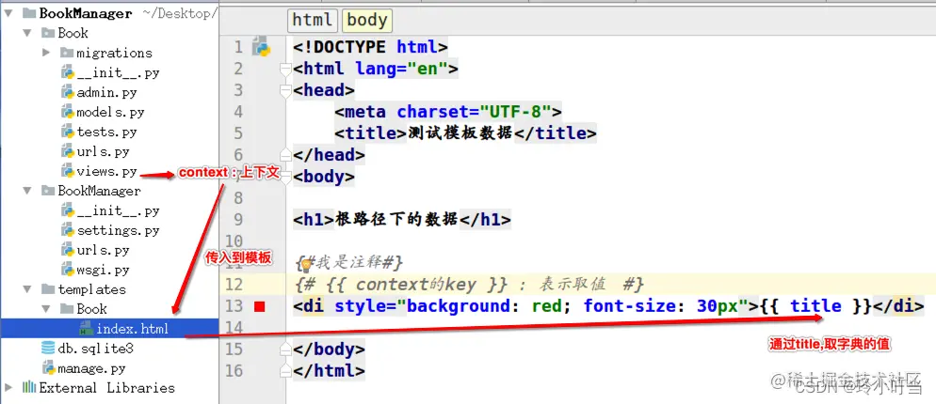Open tests.py in the project tree
Screen dimensions: 936x404
106,132
